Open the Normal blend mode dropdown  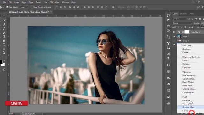(182, 23)
